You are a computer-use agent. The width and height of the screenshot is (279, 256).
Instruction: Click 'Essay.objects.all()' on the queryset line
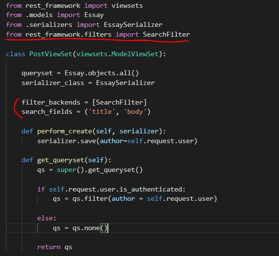[102, 73]
